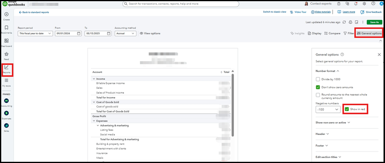
Task: Click the Learn more link
Action: tap(346, 12)
